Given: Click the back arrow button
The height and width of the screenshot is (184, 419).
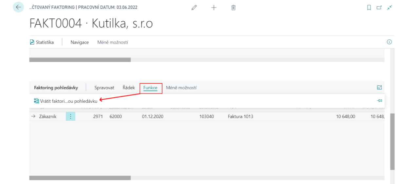Looking at the screenshot, I should pos(18,7).
